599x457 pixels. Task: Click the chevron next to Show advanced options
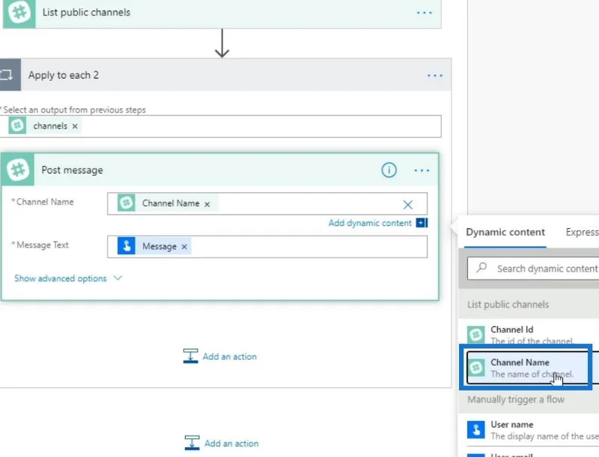click(x=118, y=277)
